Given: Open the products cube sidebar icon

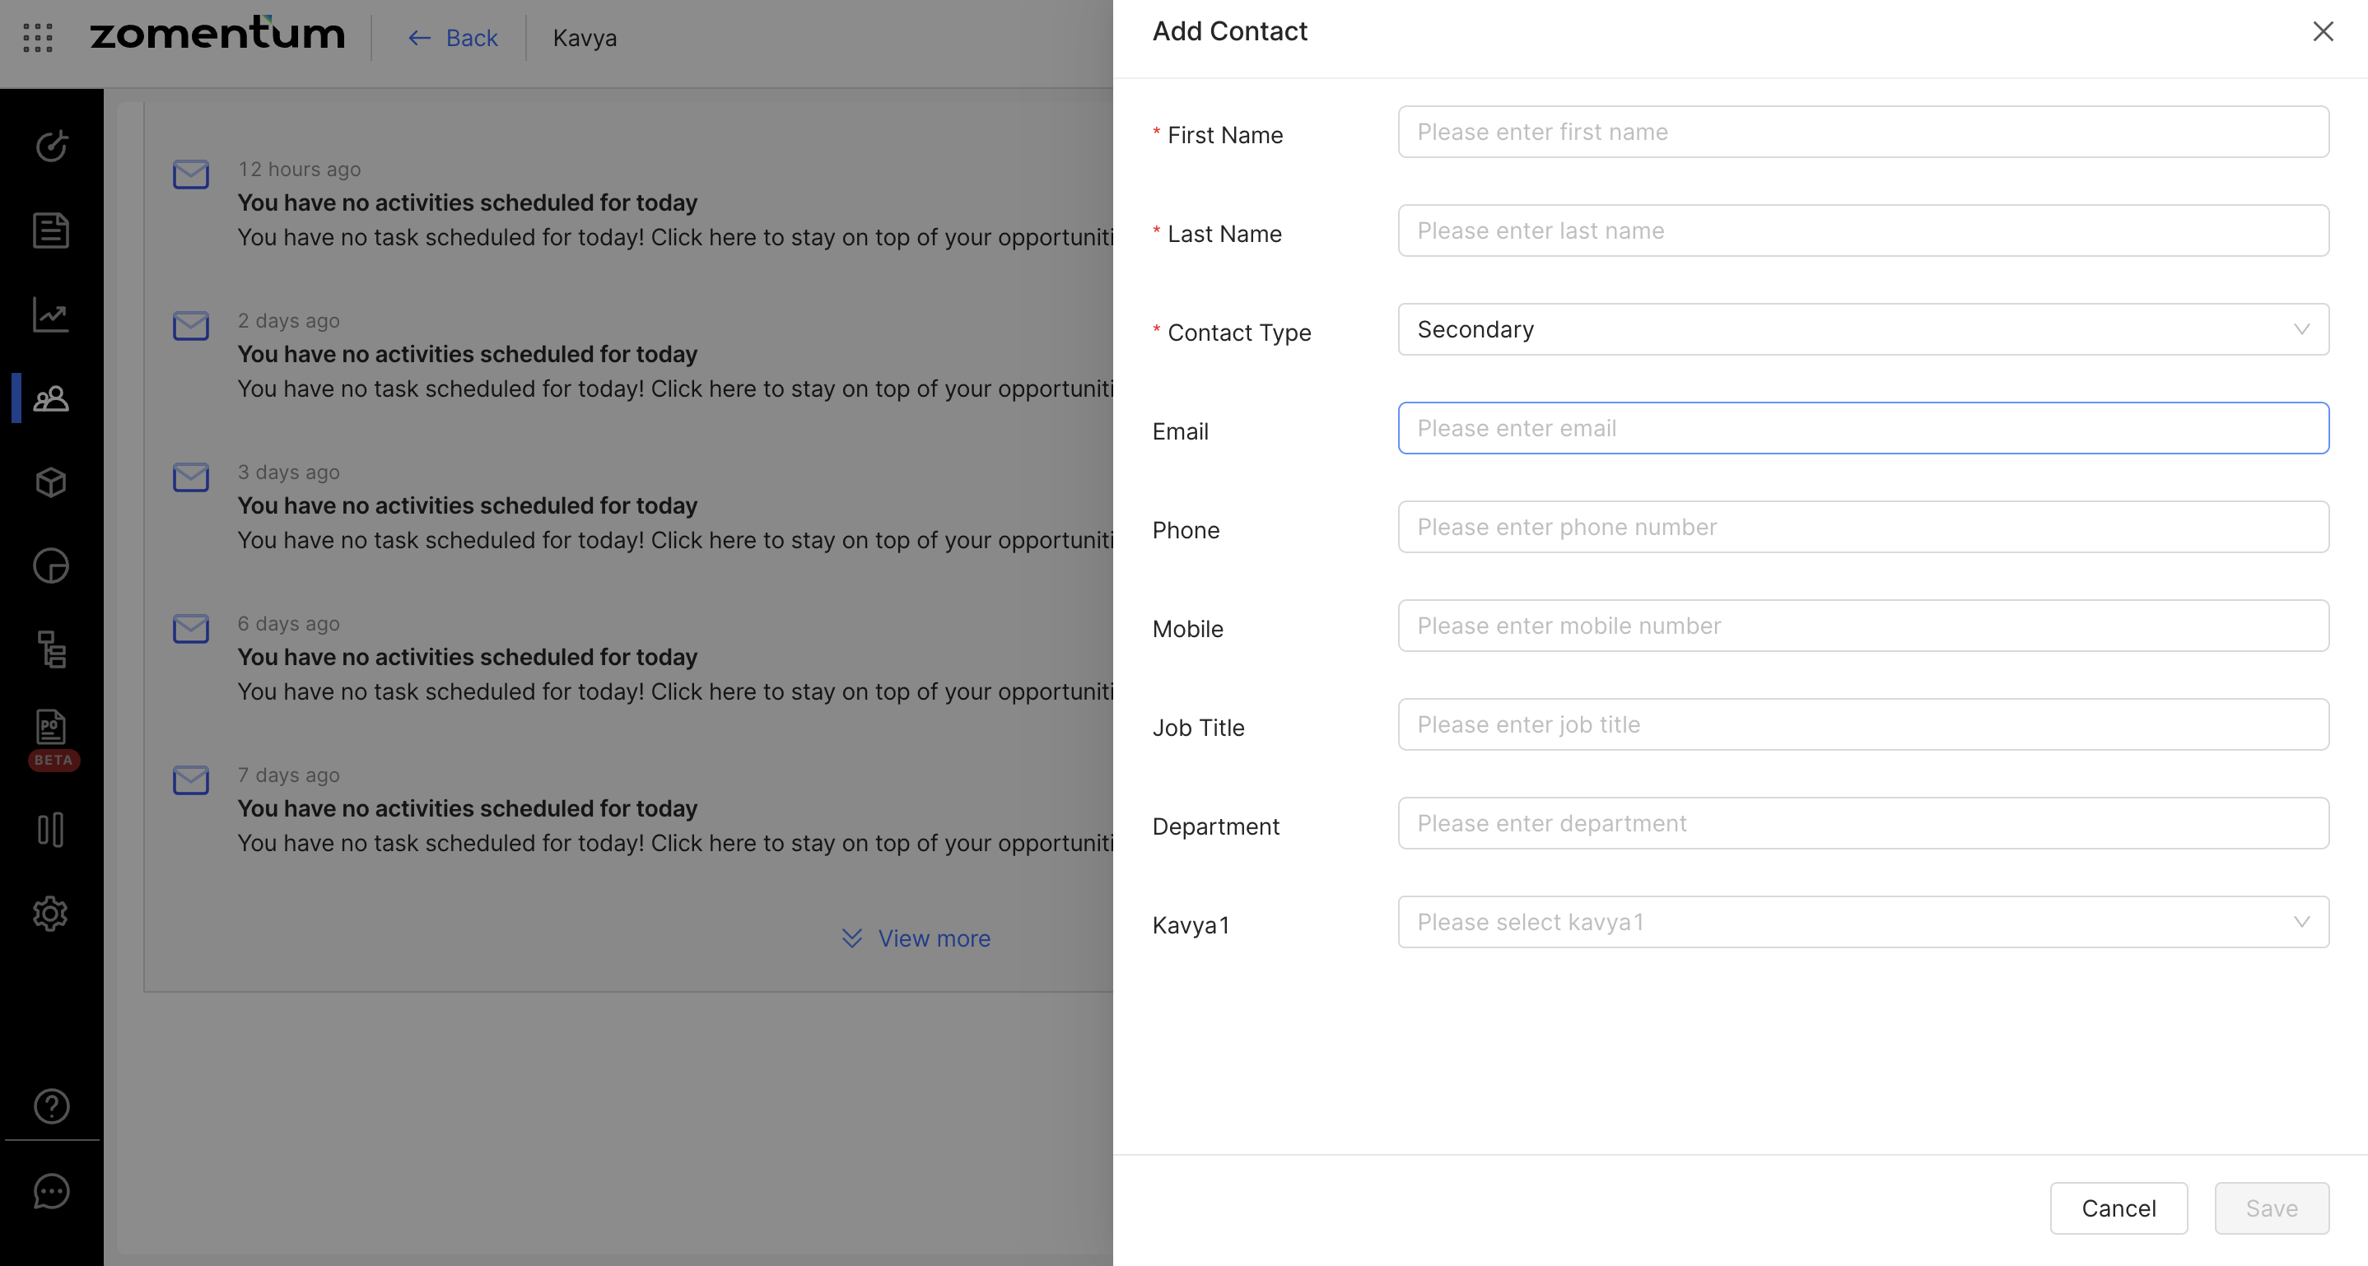Looking at the screenshot, I should [52, 482].
